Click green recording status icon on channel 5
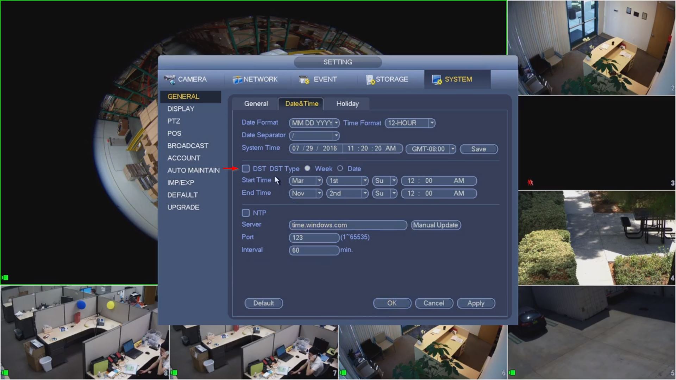The width and height of the screenshot is (676, 380). (512, 373)
